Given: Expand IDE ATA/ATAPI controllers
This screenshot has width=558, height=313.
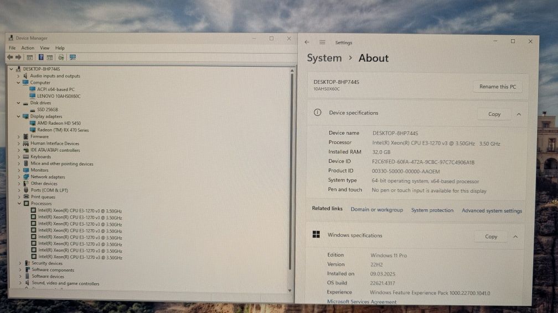Looking at the screenshot, I should pos(19,150).
